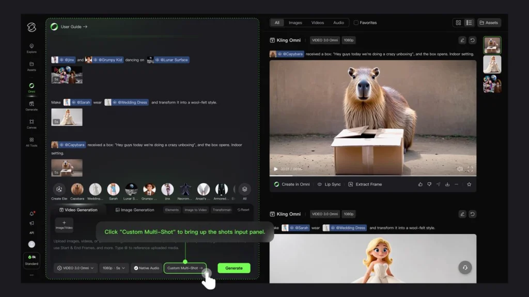Open the VIDEO 3.0 Omni model dropdown
529x297 pixels.
(x=76, y=268)
